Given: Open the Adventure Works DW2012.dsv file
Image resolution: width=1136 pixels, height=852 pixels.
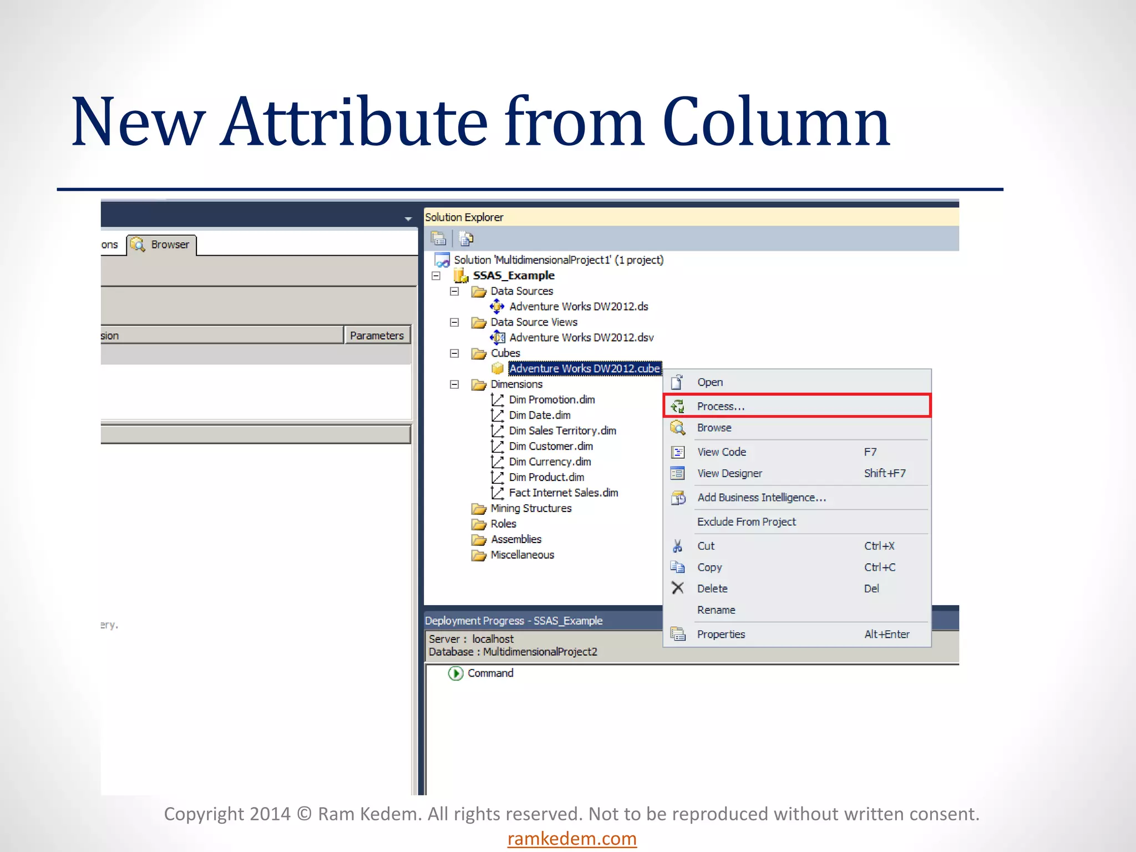Looking at the screenshot, I should pos(581,338).
